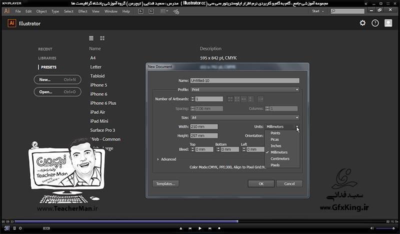The width and height of the screenshot is (400, 234).
Task: Click the GPU performance rocket icon
Action: pos(176,11)
